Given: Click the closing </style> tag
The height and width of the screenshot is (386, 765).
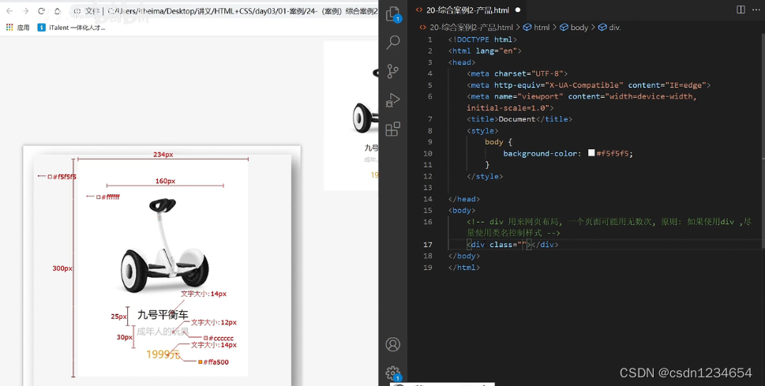Looking at the screenshot, I should (485, 176).
